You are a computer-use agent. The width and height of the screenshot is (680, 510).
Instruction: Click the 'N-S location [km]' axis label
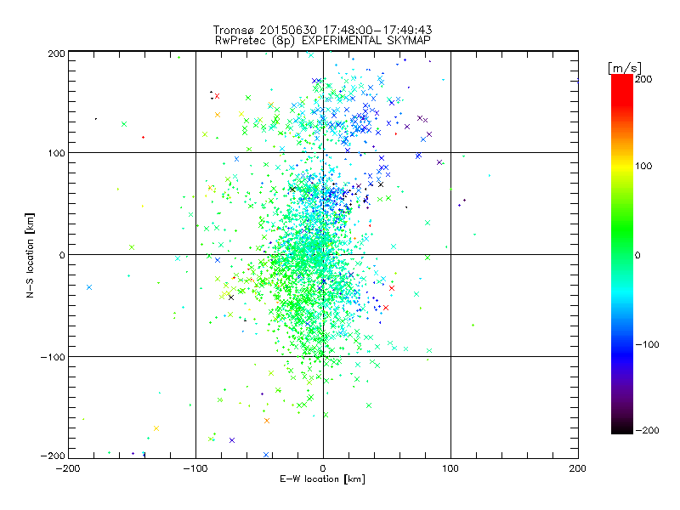30,256
